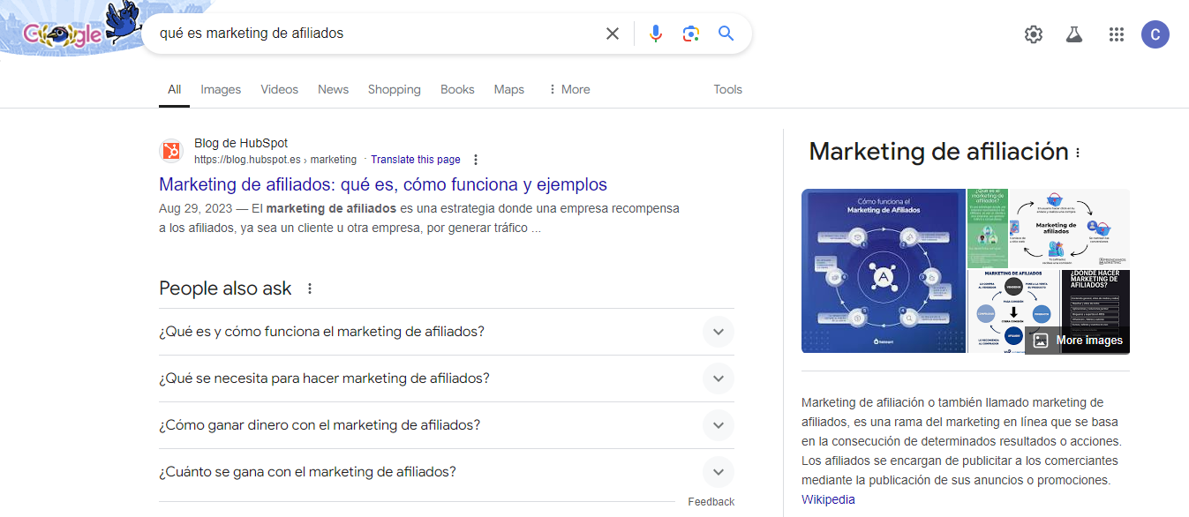Open the Wikipedia link in the knowledge panel
This screenshot has width=1189, height=517.
click(x=827, y=498)
